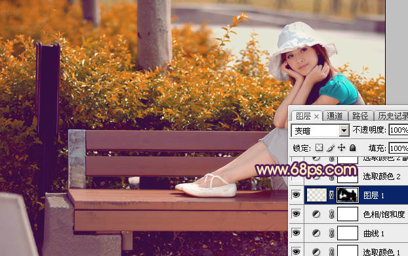Hide the 图层 1 layer
This screenshot has height=256, width=408.
296,195
